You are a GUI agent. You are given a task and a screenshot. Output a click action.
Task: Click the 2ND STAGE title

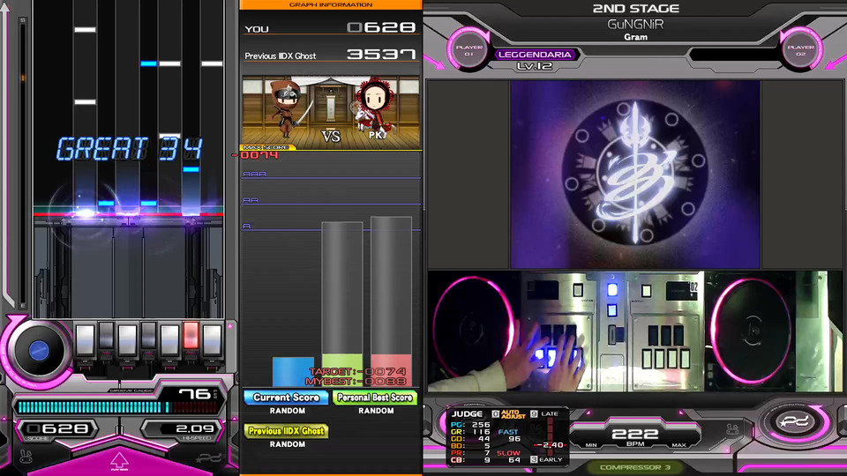point(636,9)
